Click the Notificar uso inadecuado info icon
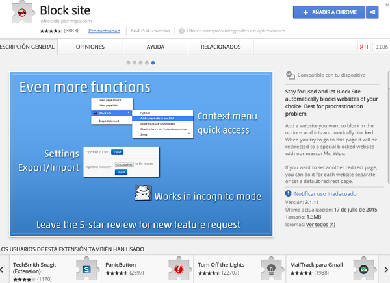This screenshot has height=283, width=390. click(x=289, y=194)
